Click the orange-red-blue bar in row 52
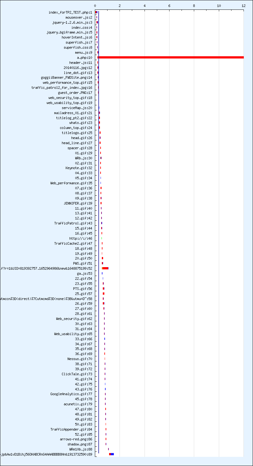253x466 pixels. [105, 268]
